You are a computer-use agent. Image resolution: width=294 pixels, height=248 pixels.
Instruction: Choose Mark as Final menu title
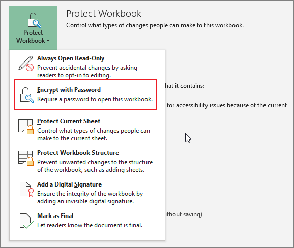tap(55, 216)
